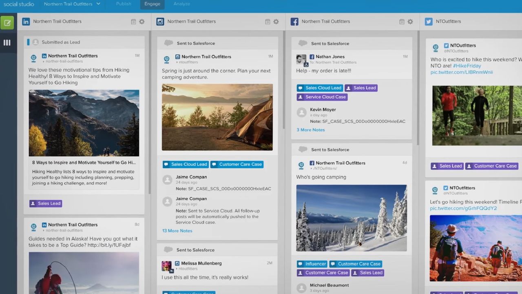
Task: Click the LinkedIn column header icon
Action: pyautogui.click(x=26, y=22)
